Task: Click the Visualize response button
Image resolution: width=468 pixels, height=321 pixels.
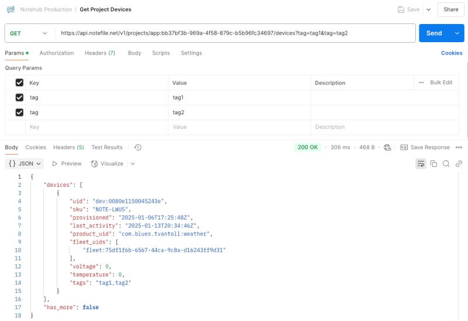Action: tap(112, 164)
